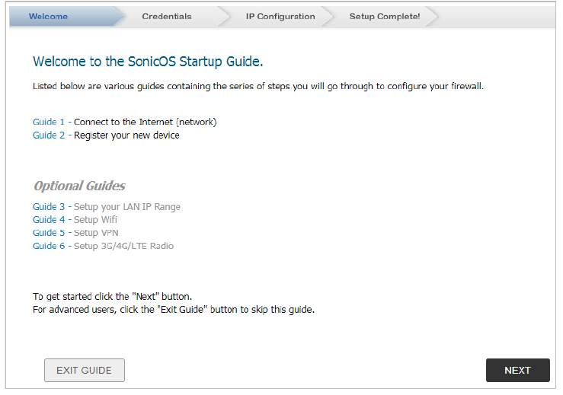Select the Welcome step tab

[48, 16]
